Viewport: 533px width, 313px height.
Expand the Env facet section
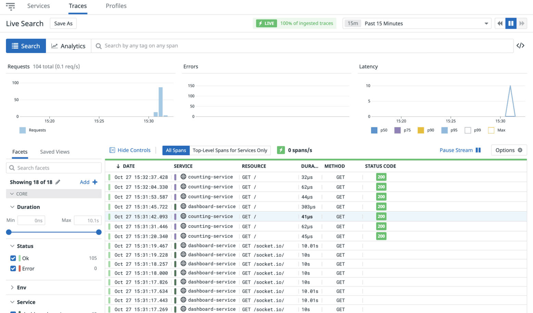pyautogui.click(x=12, y=287)
